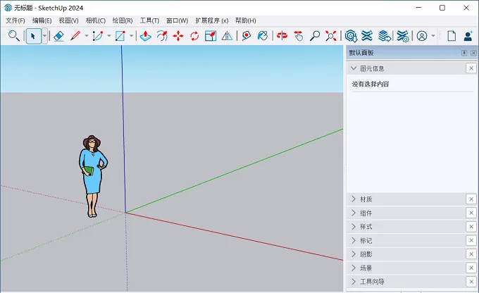Close the 工具向导 panel section
Viewport: 479px width, 293px height.
coord(471,282)
